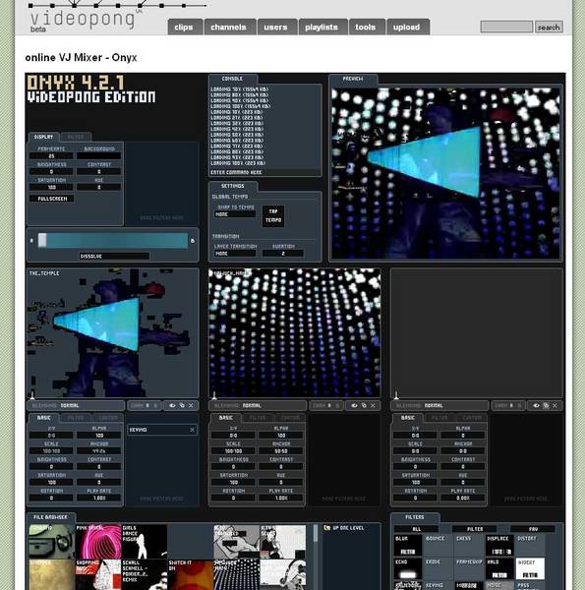
Task: Duplicate the dotted-lights layer via copy icon
Action: tap(364, 405)
